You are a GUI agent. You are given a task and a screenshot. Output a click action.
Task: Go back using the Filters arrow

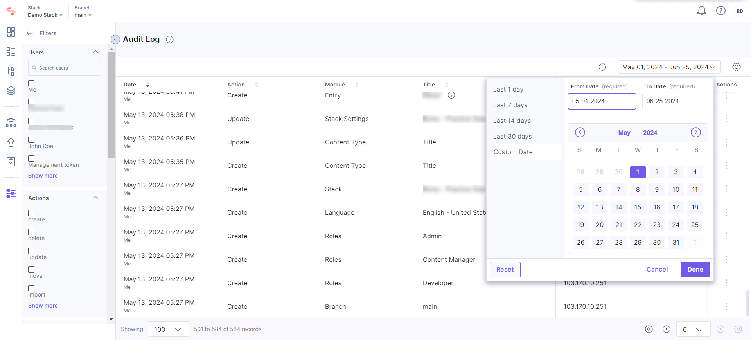pyautogui.click(x=30, y=33)
